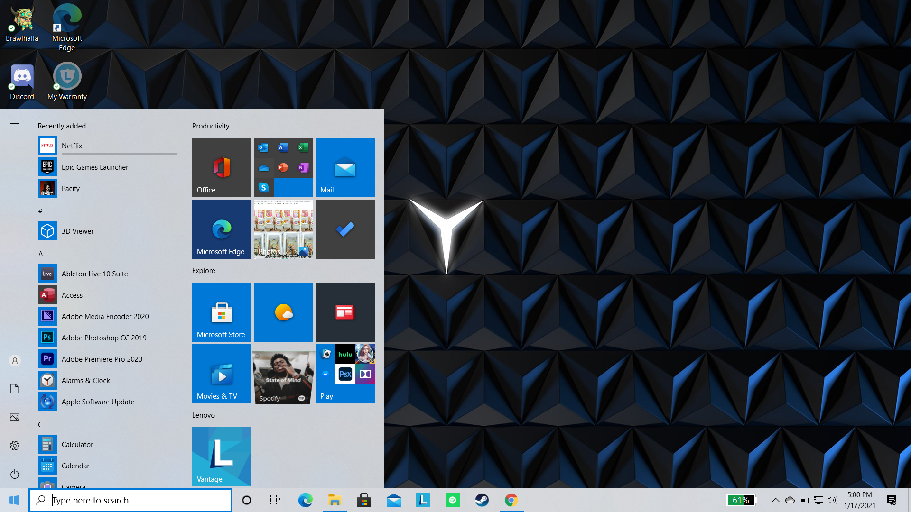Open Settings gear in Start sidebar
The height and width of the screenshot is (512, 911).
15,446
